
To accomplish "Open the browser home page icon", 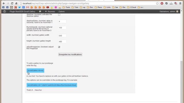I will tap(16, 3).
